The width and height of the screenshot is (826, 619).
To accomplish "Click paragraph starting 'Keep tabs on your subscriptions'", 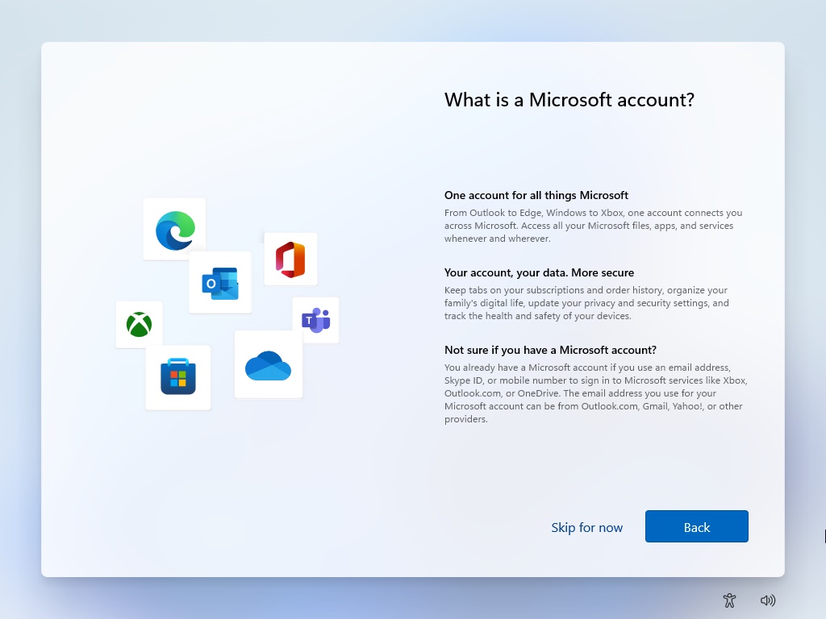I will 586,303.
